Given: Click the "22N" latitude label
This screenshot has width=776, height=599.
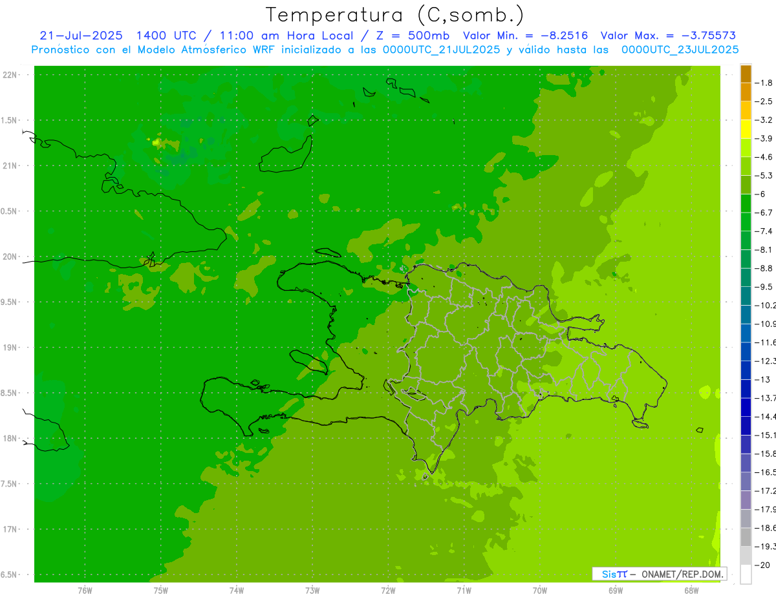Looking at the screenshot, I should pos(10,75).
